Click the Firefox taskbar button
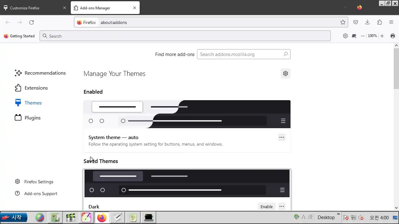Viewport: 399px width, 224px height. [x=102, y=217]
